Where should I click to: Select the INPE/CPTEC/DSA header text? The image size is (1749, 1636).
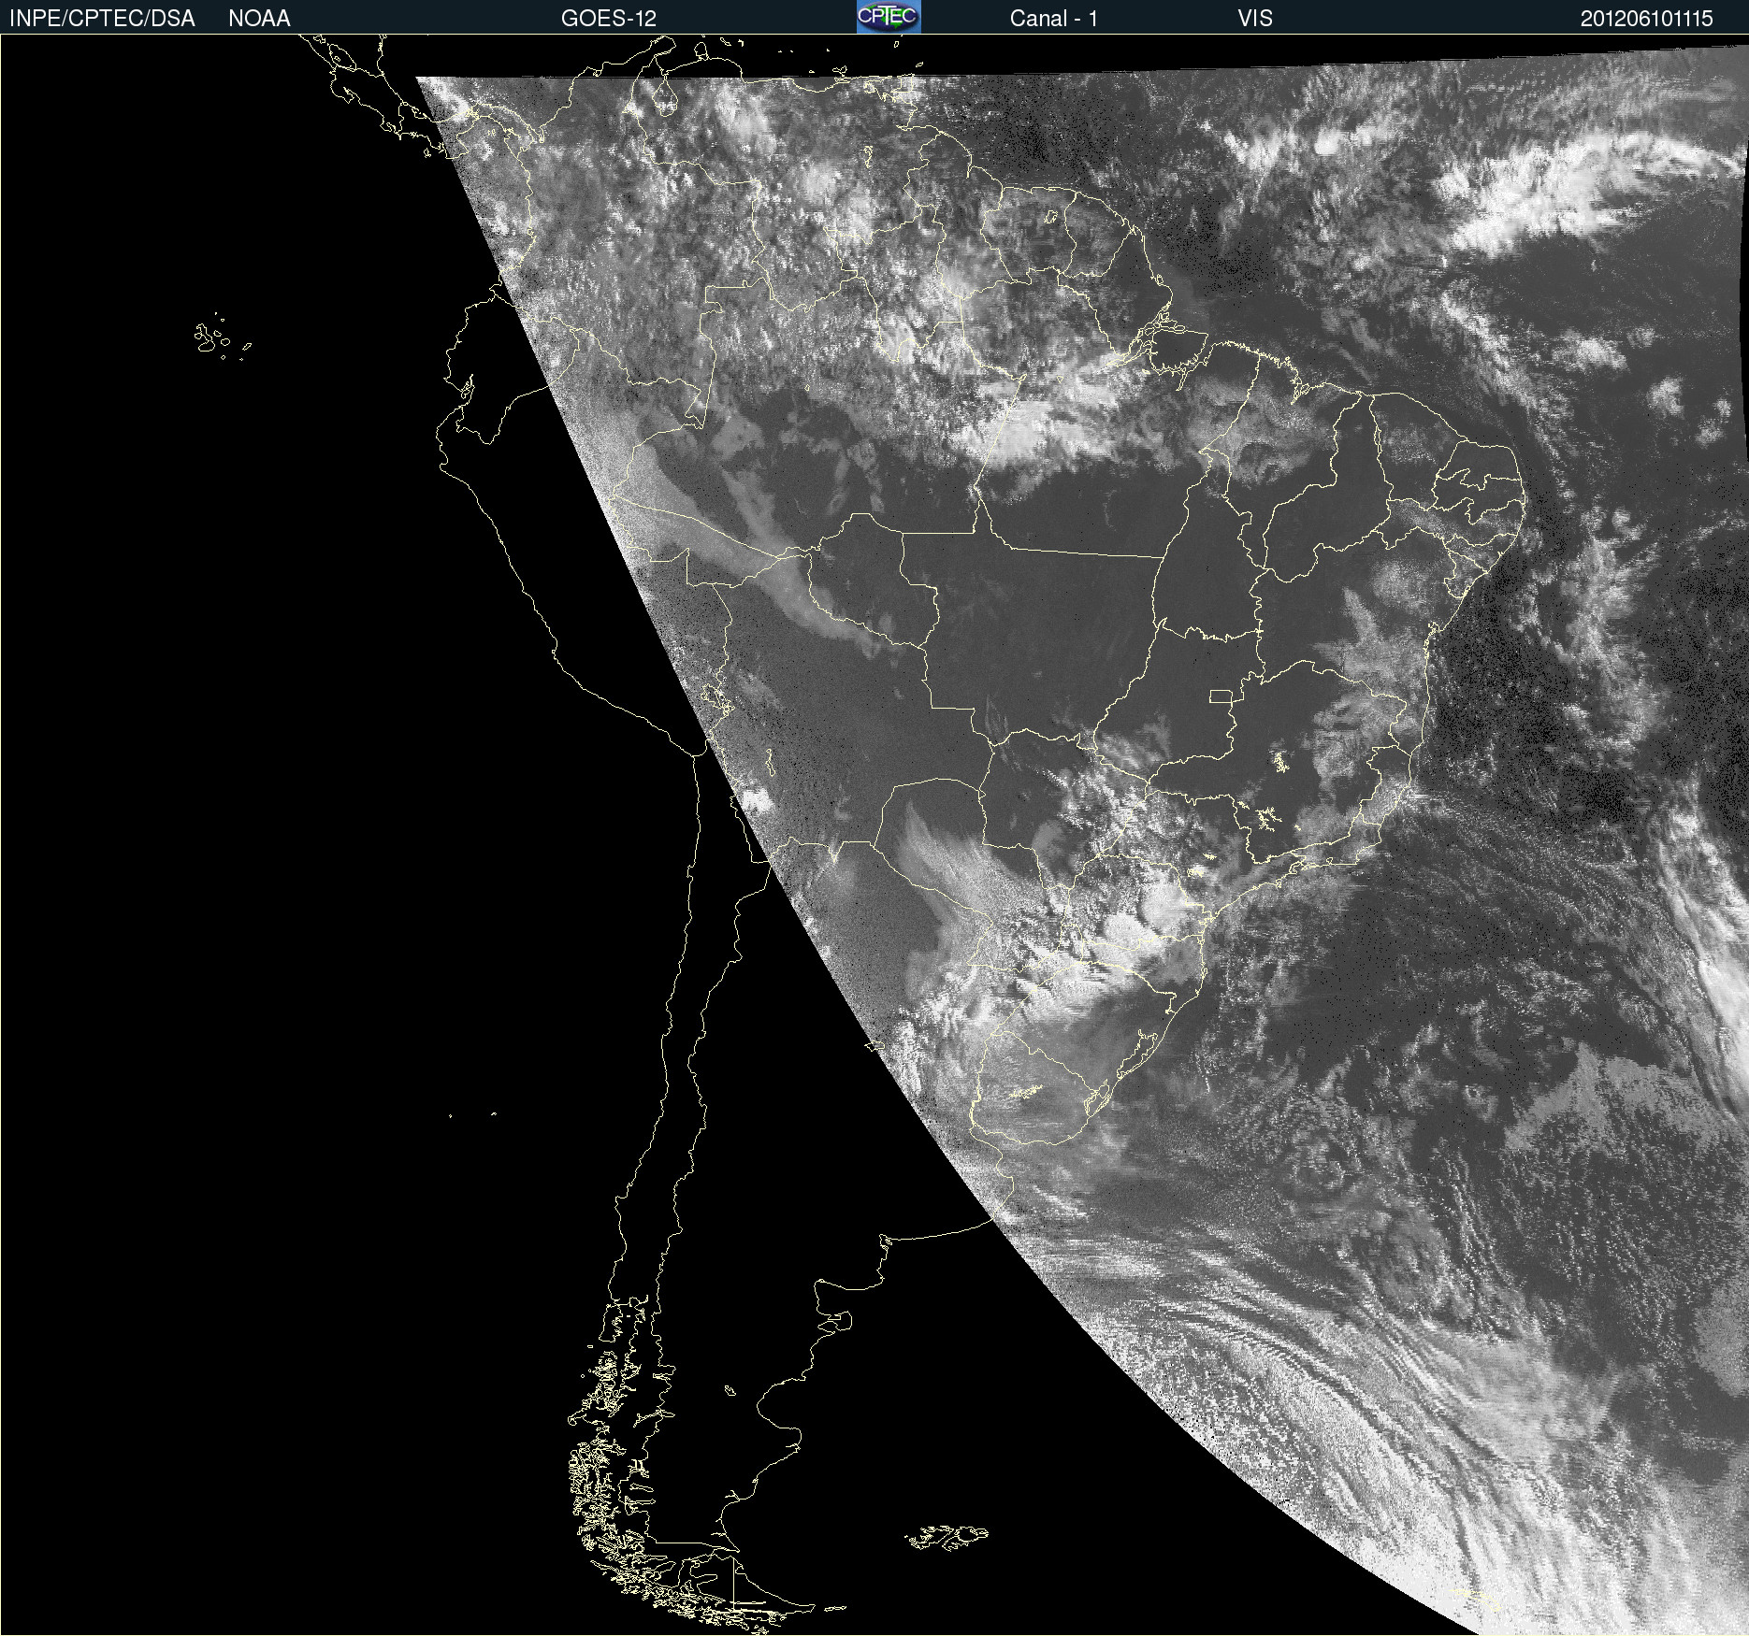(102, 19)
